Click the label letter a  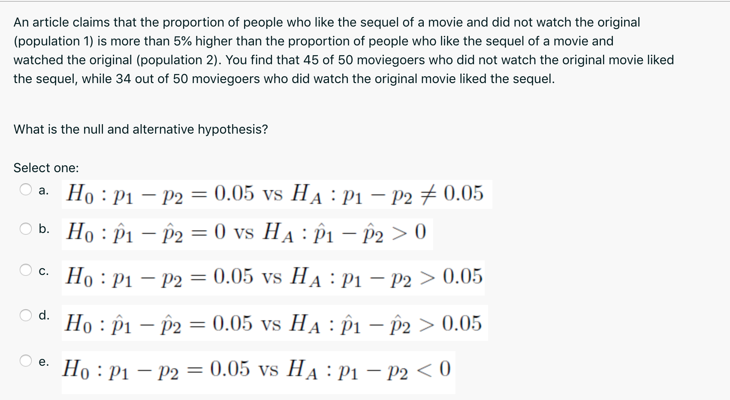(43, 188)
